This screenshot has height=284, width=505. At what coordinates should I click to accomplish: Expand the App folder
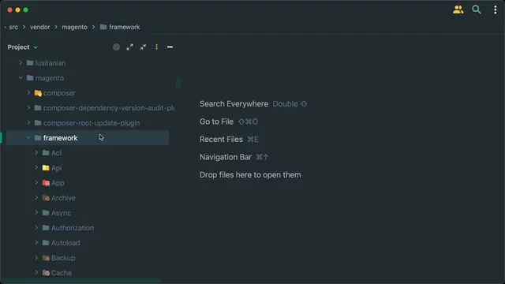pos(36,182)
